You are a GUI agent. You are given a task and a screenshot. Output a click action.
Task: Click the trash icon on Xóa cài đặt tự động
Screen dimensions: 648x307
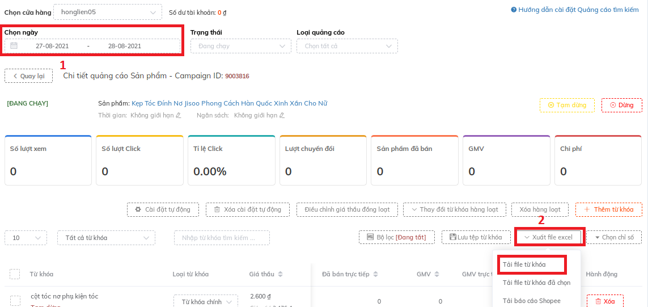coord(217,209)
